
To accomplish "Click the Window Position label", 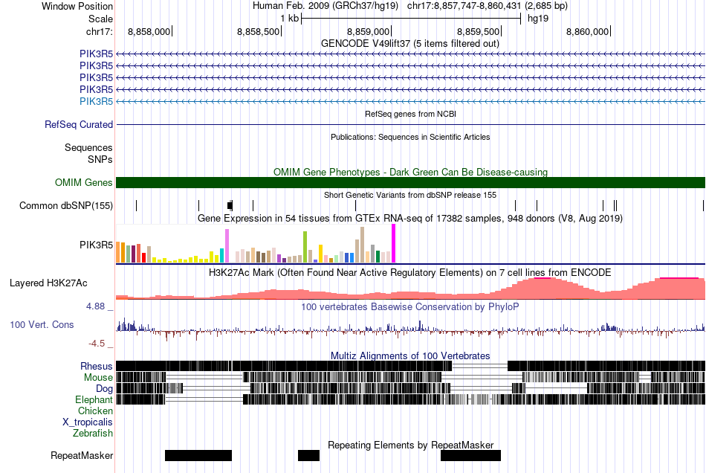I will [x=77, y=6].
